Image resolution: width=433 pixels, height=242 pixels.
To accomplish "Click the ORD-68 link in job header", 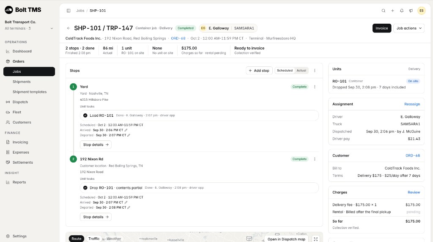I will 178,38.
